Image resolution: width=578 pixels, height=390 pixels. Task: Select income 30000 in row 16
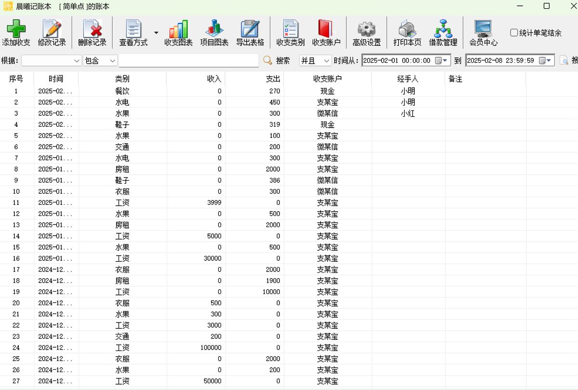212,258
